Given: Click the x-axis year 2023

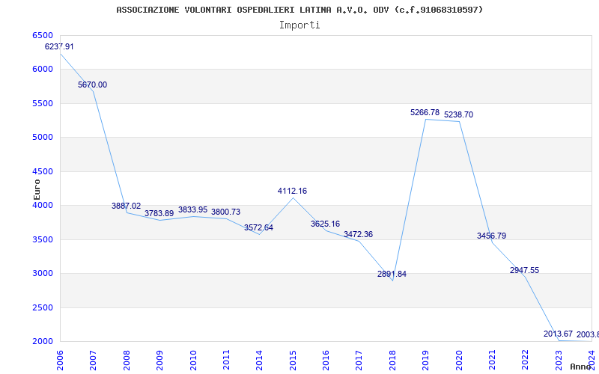Looking at the screenshot, I should click(x=559, y=360).
